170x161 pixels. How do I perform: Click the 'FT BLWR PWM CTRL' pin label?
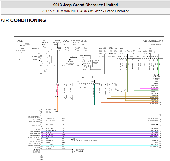[34, 138]
